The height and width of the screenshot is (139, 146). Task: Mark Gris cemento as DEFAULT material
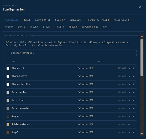point(122,108)
